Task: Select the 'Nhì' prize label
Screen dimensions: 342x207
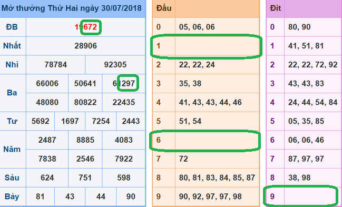Action: coord(12,65)
